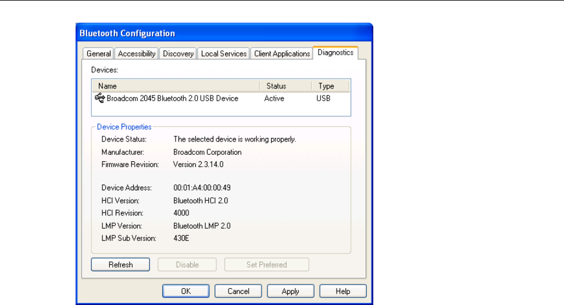Dismiss dialog with Cancel button
Screen dimensions: 564x305
(238, 291)
